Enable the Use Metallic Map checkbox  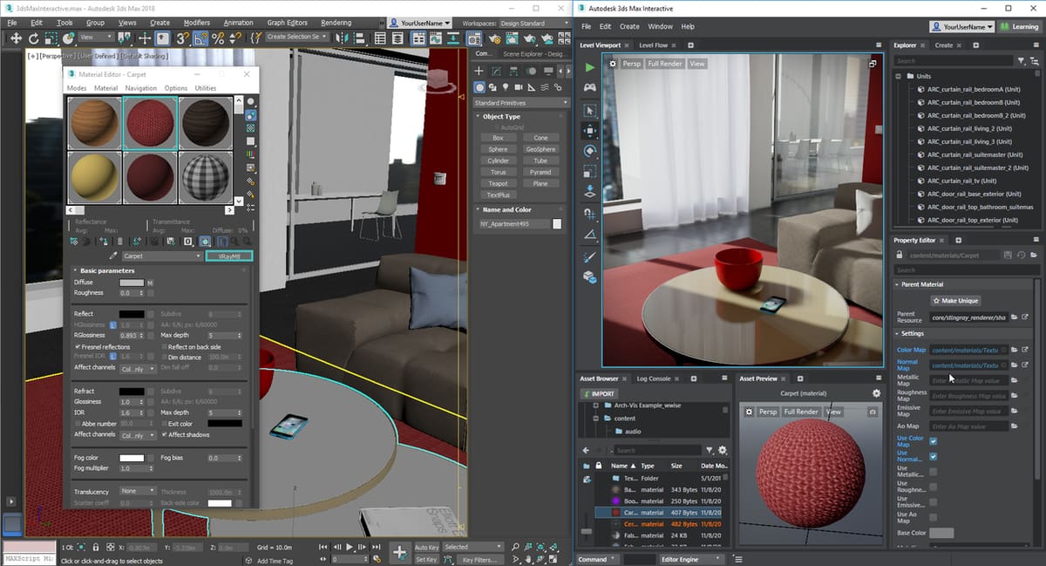tap(934, 472)
